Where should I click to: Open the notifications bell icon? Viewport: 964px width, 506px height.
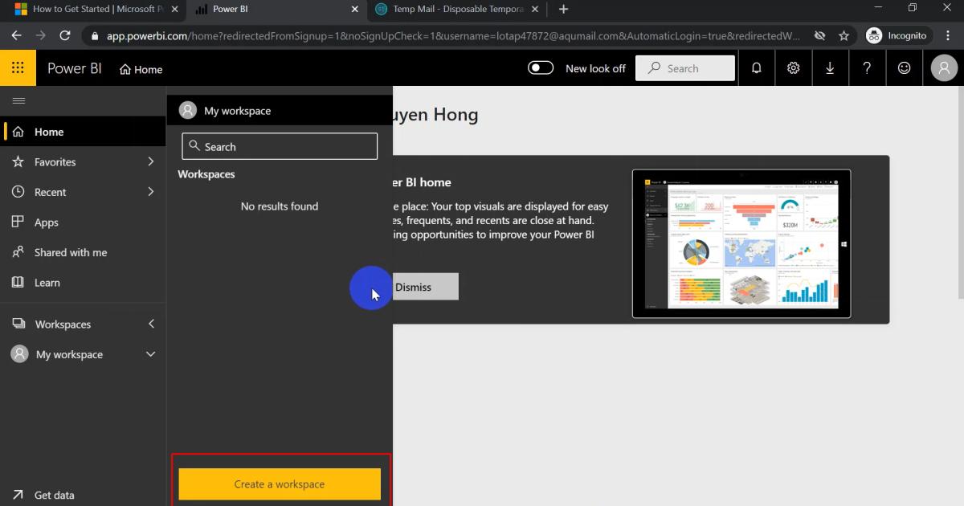click(x=756, y=67)
